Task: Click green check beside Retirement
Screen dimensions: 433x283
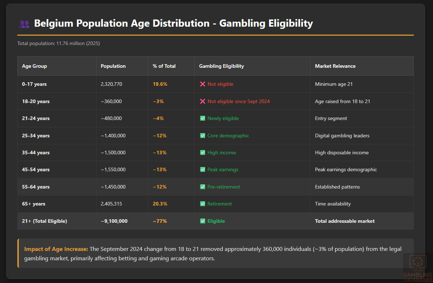Action: point(203,204)
